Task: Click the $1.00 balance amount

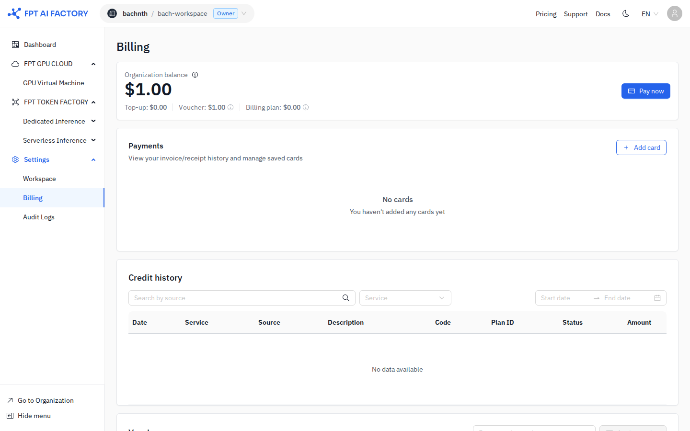Action: (x=148, y=90)
